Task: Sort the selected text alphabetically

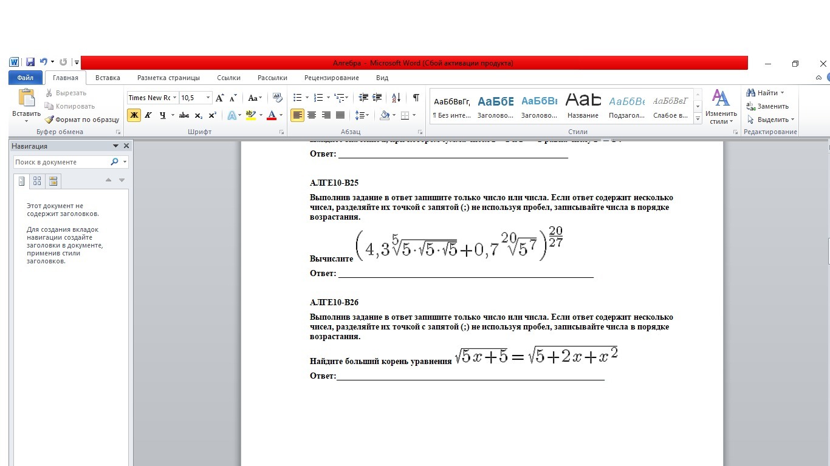Action: point(396,98)
